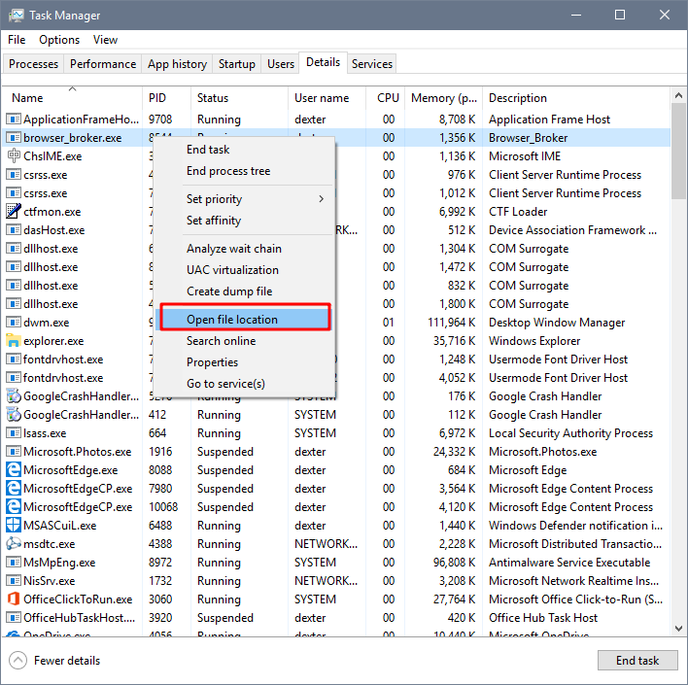Click the MicrosoftEdgeCP.exe icon for PID 7980
Image resolution: width=688 pixels, height=685 pixels.
14,489
